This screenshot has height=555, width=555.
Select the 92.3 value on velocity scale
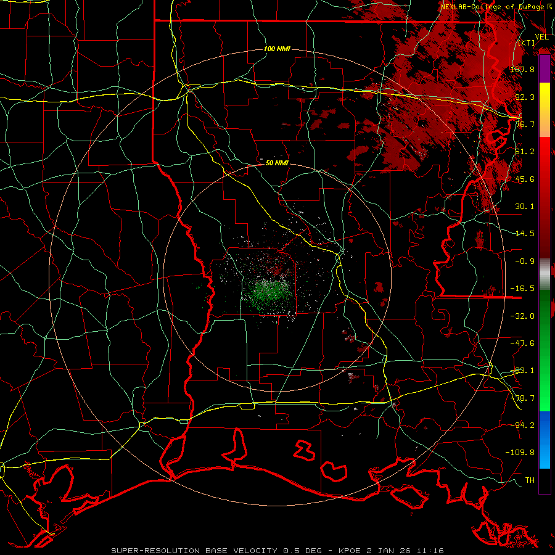(525, 97)
